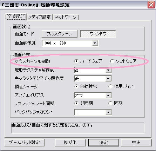Expand the キャラクタテクスチャ解像度 dropdown
156x151 pixels.
point(108,79)
